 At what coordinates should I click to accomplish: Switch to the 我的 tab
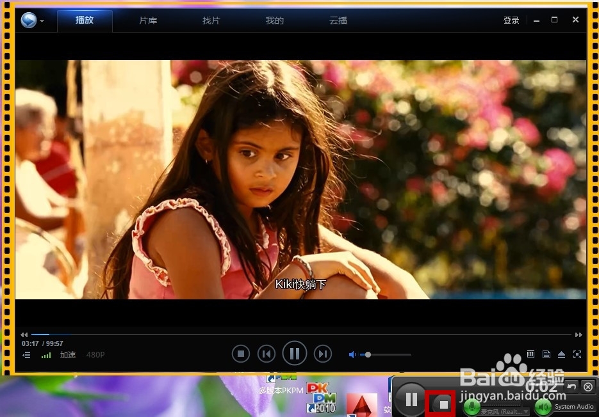[x=275, y=20]
